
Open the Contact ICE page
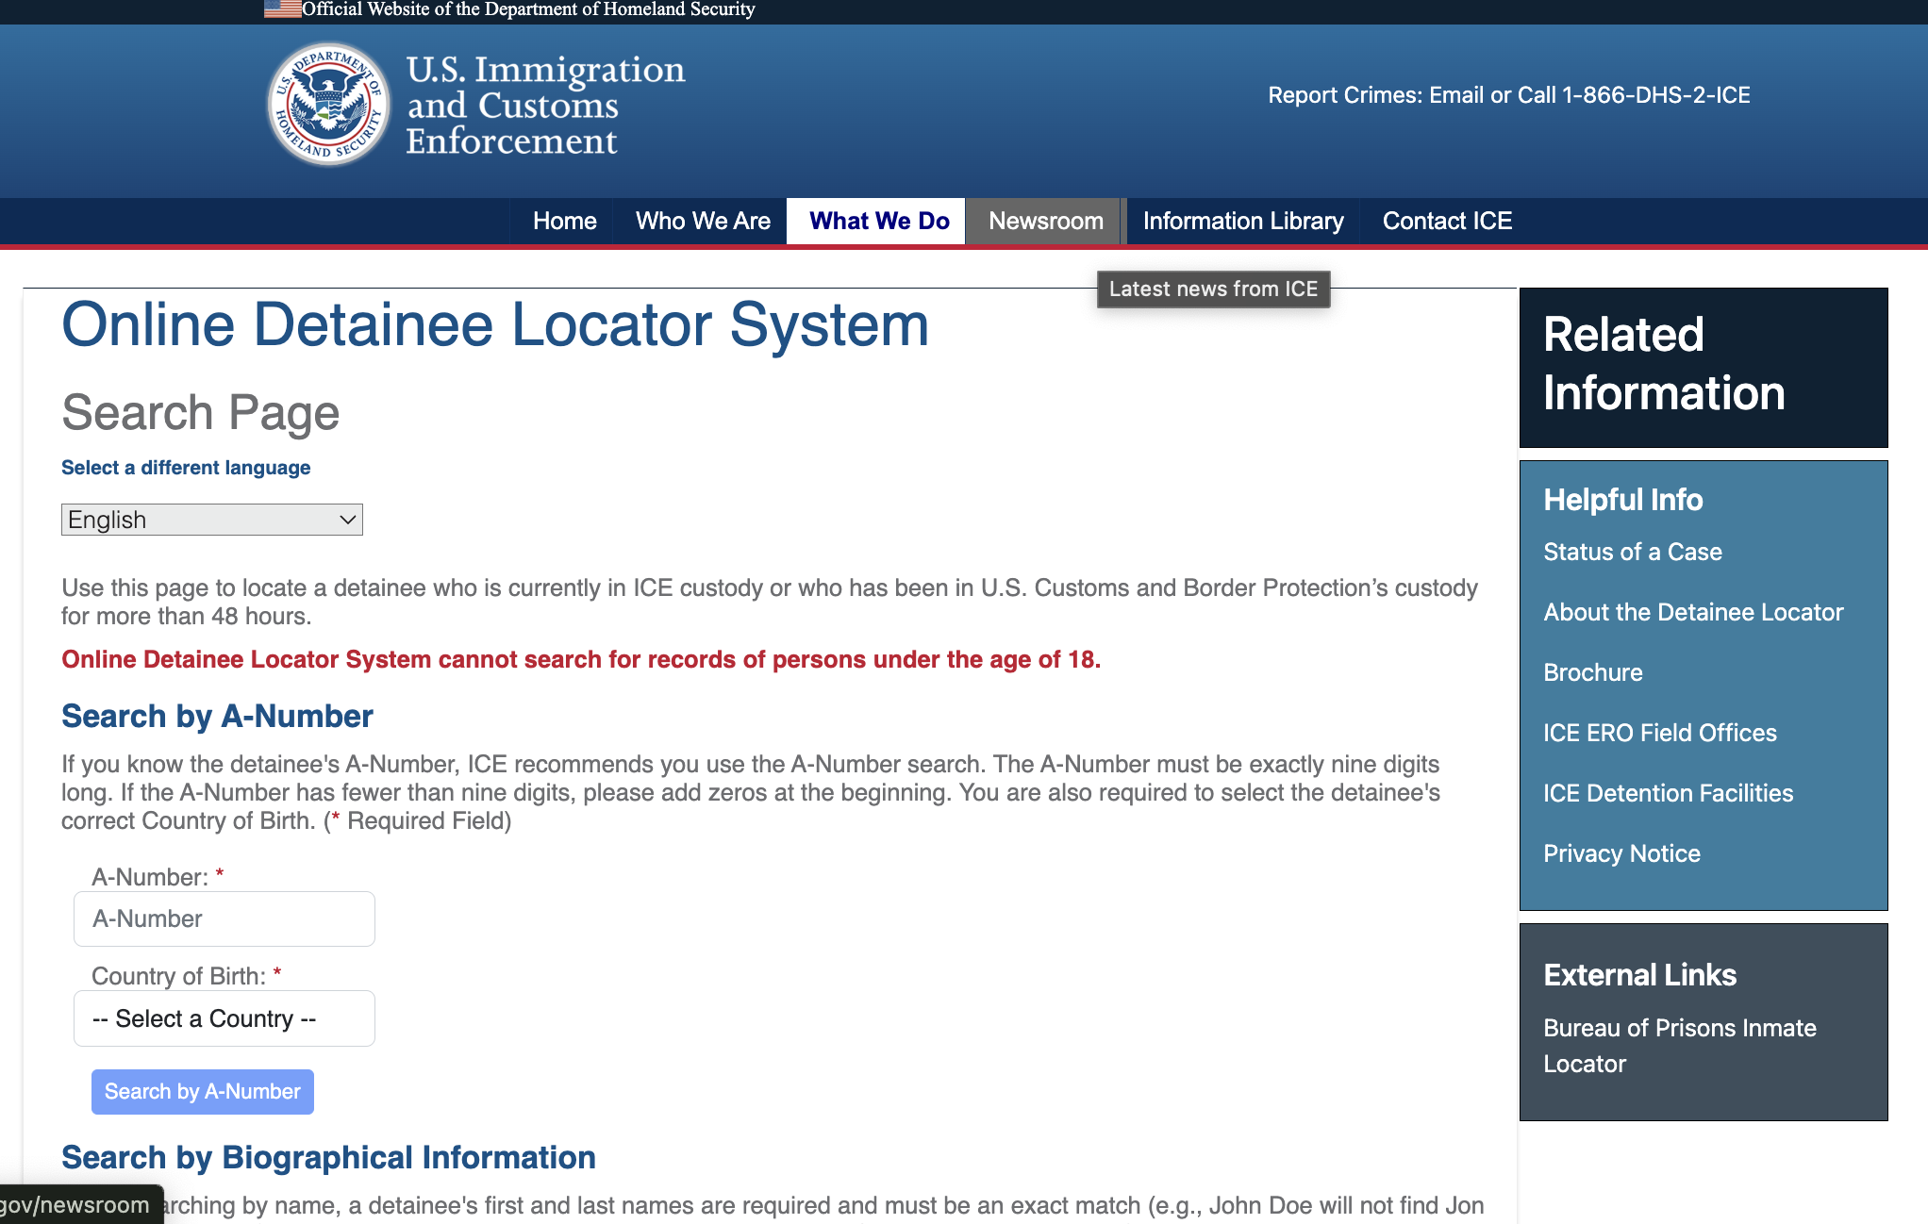(x=1446, y=221)
